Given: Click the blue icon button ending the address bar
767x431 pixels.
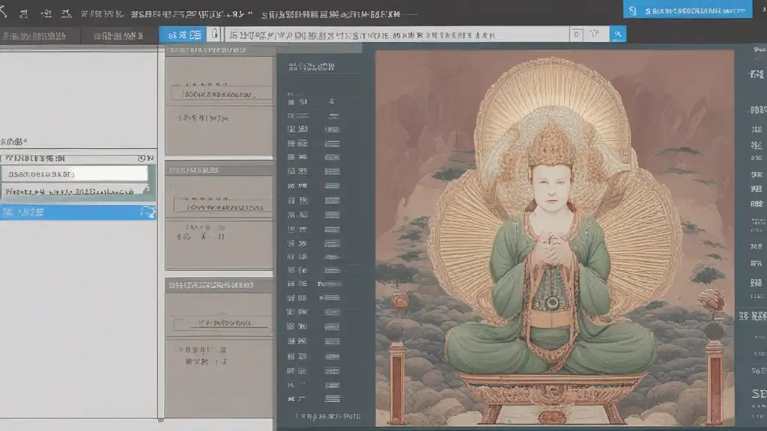Looking at the screenshot, I should pos(618,34).
